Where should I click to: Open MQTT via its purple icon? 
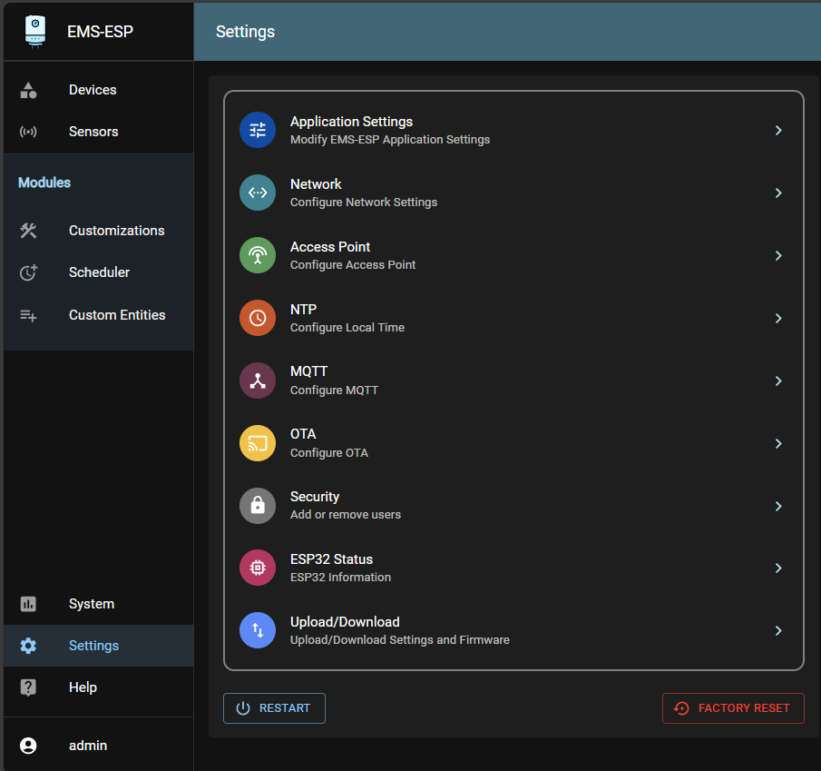(x=258, y=381)
